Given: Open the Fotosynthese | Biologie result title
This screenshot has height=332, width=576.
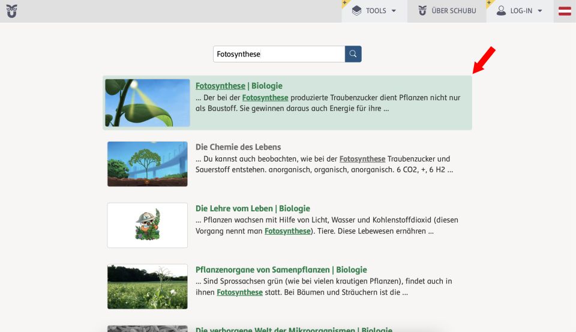Looking at the screenshot, I should tap(239, 86).
